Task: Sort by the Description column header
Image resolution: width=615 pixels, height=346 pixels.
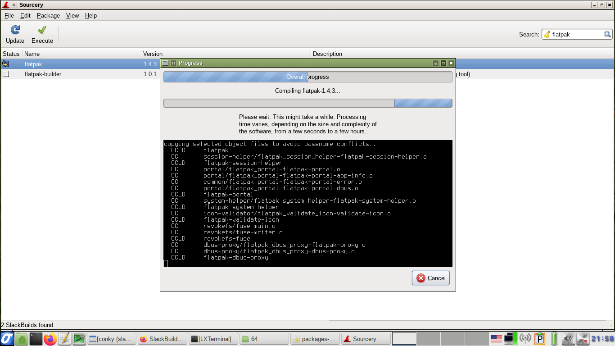Action: tap(462, 54)
